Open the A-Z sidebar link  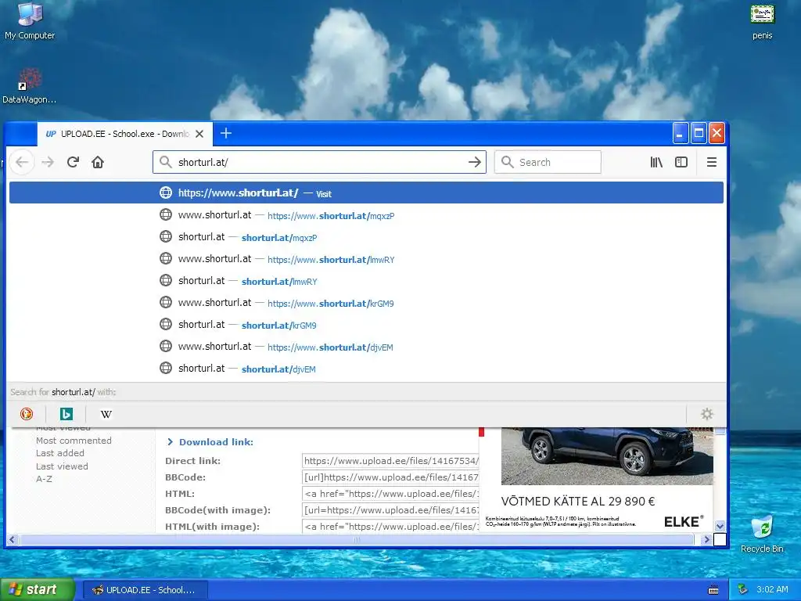[44, 479]
